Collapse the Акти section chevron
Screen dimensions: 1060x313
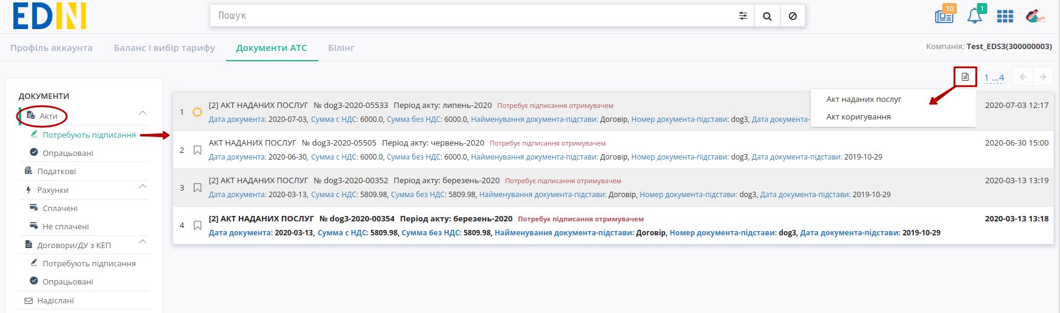tap(143, 113)
